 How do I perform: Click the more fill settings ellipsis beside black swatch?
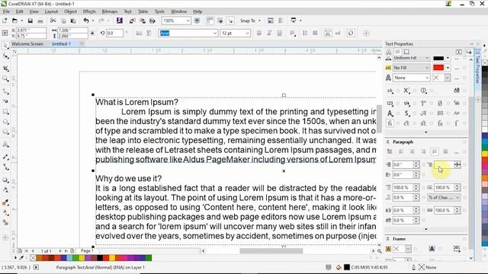(457, 59)
